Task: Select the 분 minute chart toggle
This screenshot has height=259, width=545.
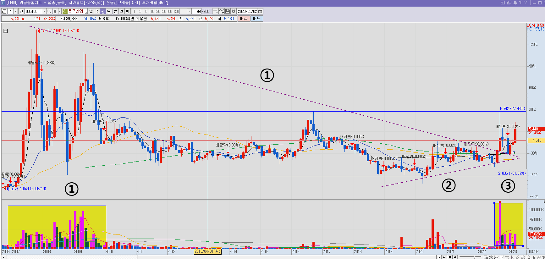Action: tap(115, 11)
